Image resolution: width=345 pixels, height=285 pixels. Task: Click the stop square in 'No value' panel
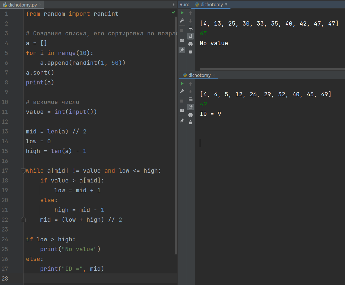(182, 30)
